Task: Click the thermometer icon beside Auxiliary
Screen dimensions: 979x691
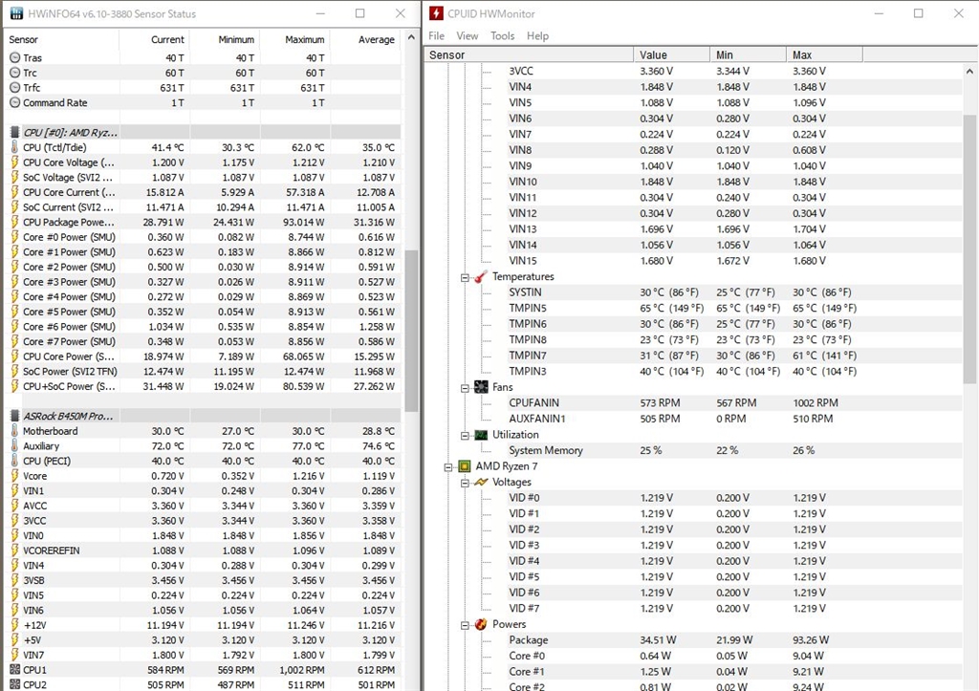Action: 15,445
